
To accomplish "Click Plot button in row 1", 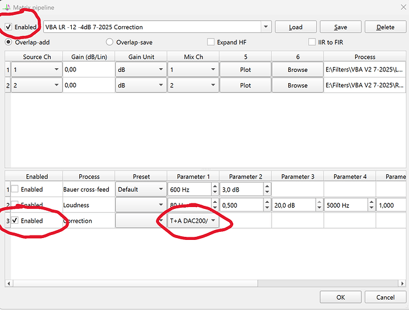I will (246, 70).
